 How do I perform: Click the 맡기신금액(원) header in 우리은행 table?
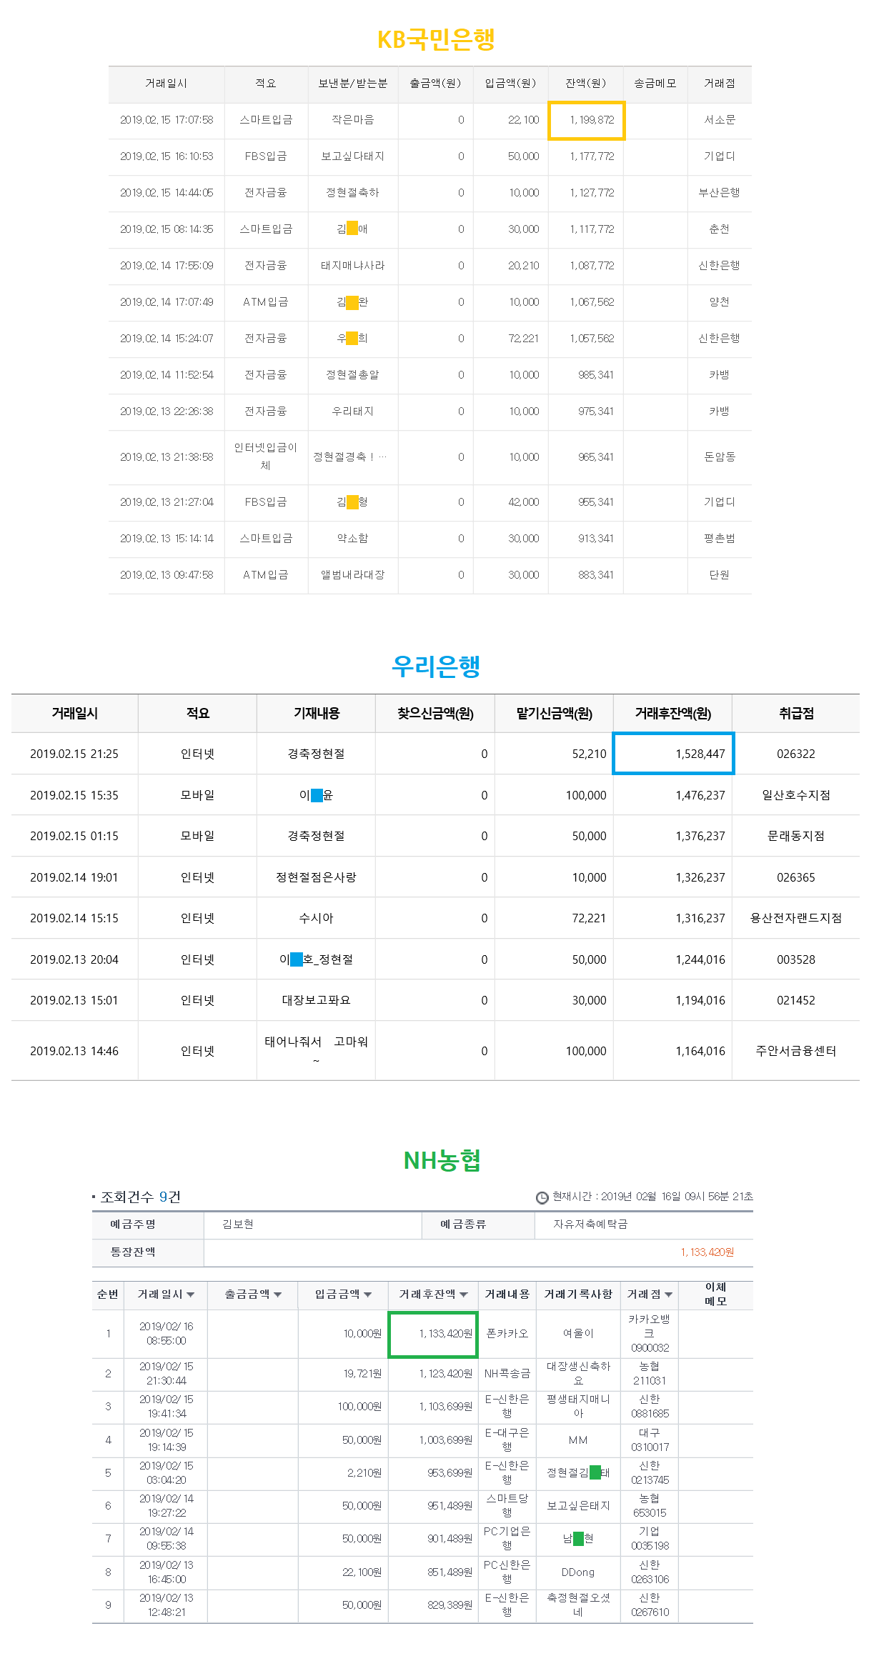pyautogui.click(x=554, y=714)
